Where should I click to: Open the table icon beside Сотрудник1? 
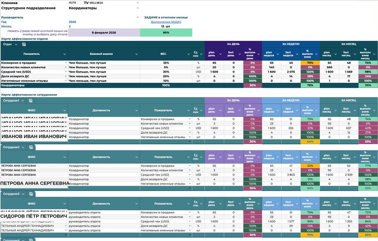coord(30,101)
